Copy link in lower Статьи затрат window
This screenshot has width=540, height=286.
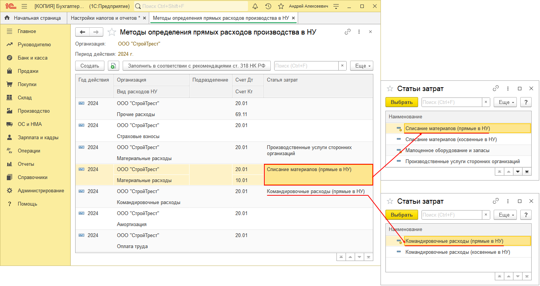[x=496, y=201]
